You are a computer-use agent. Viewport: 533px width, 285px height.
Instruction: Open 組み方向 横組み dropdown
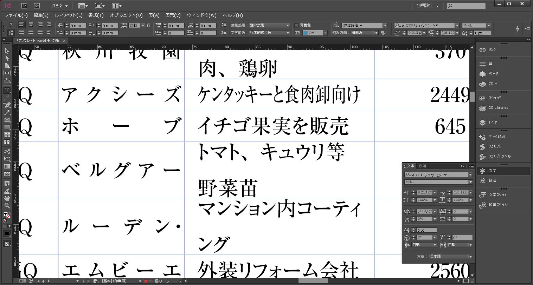(x=364, y=33)
